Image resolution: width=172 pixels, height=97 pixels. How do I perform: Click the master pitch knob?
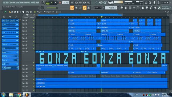click(x=42, y=8)
